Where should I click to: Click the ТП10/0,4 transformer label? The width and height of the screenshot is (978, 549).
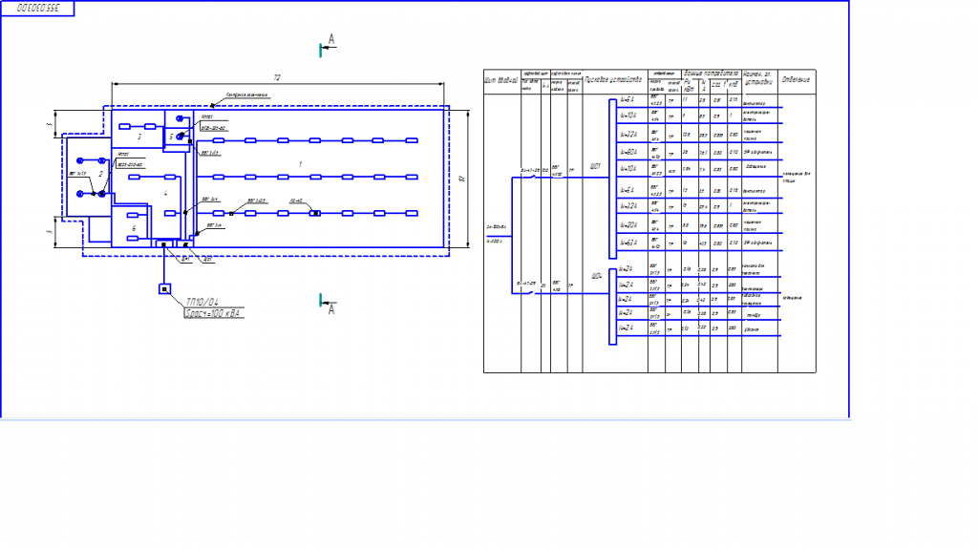[202, 302]
